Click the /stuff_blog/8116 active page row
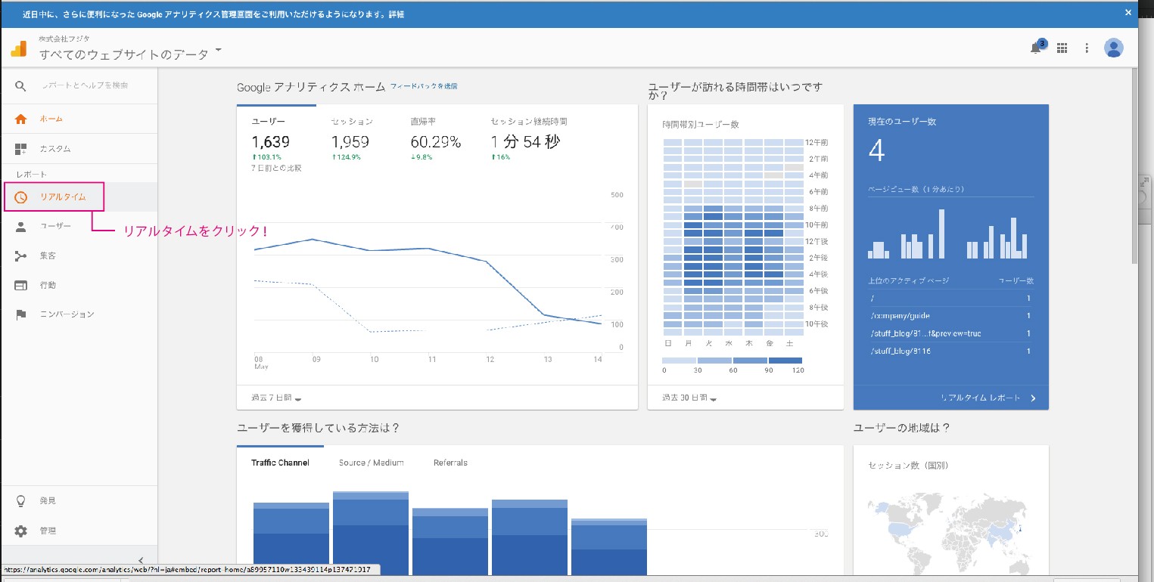The image size is (1154, 582). coord(950,351)
